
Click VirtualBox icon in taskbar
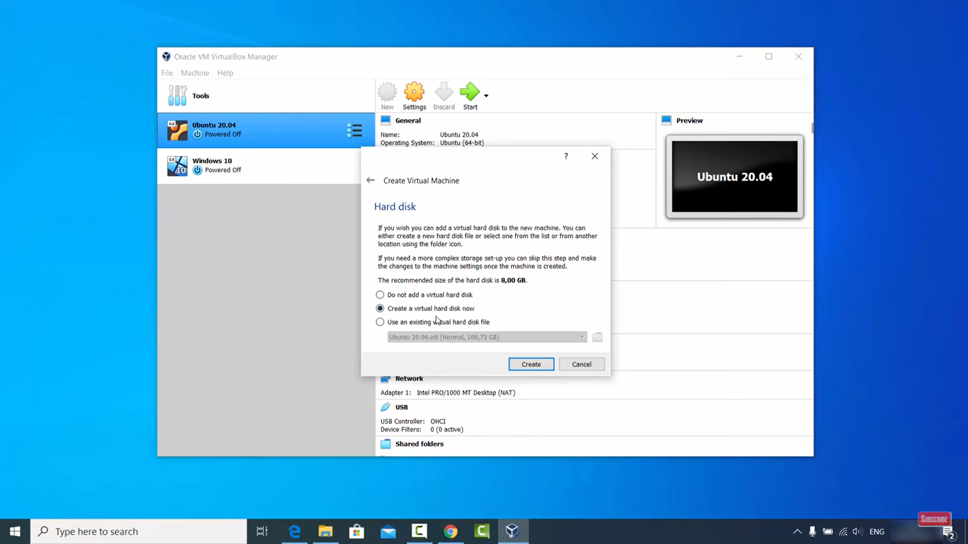tap(512, 531)
